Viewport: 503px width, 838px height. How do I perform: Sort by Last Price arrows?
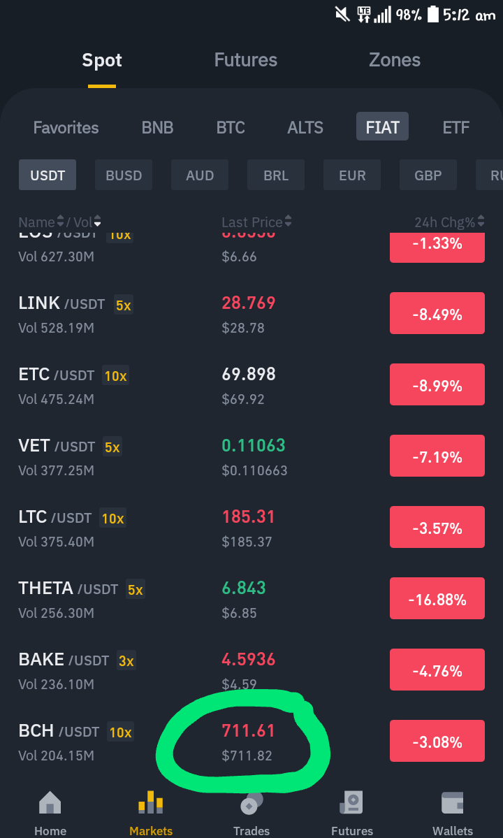click(289, 221)
